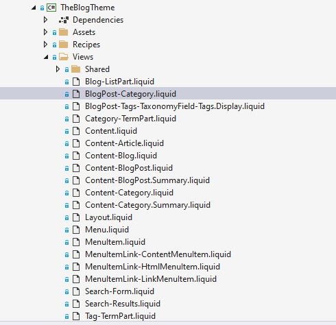The width and height of the screenshot is (336, 325).
Task: Select MenuItemLink-HtmlMenuItem.liquid file
Action: (152, 267)
